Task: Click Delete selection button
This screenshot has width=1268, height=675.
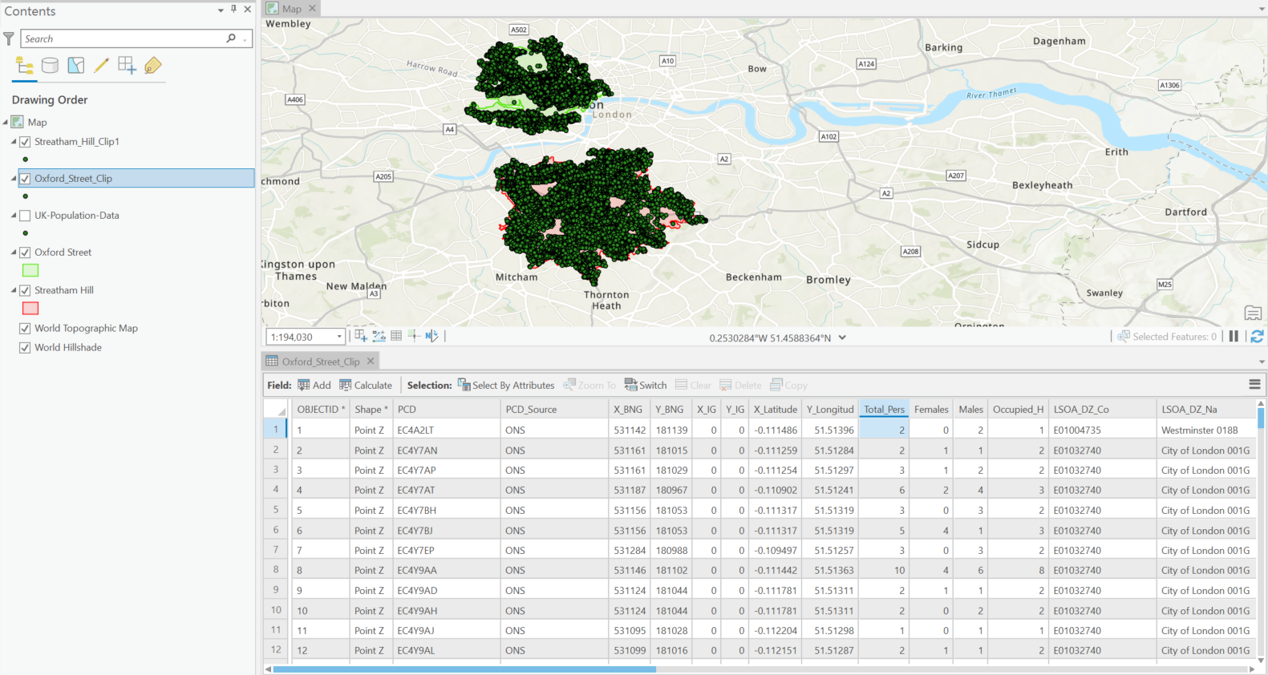Action: 740,386
